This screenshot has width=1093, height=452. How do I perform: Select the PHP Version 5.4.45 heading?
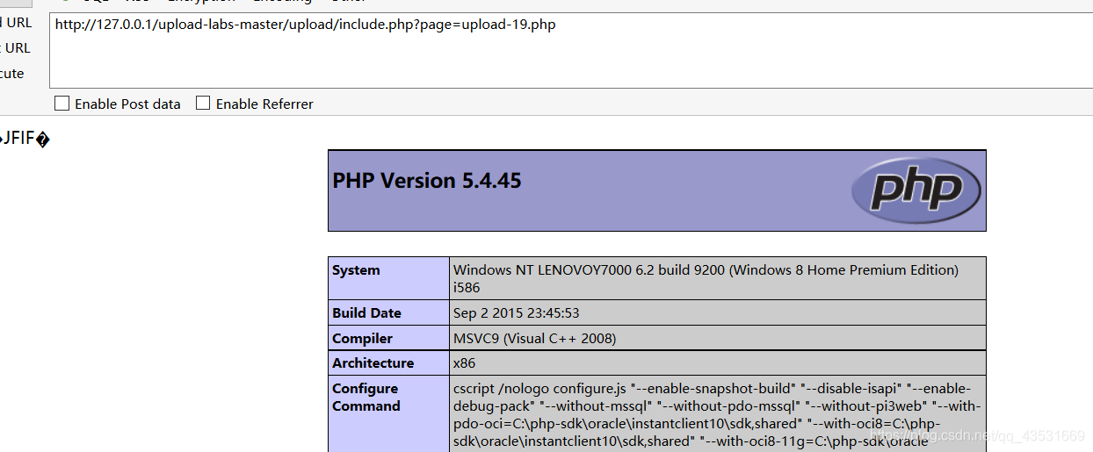(x=427, y=181)
